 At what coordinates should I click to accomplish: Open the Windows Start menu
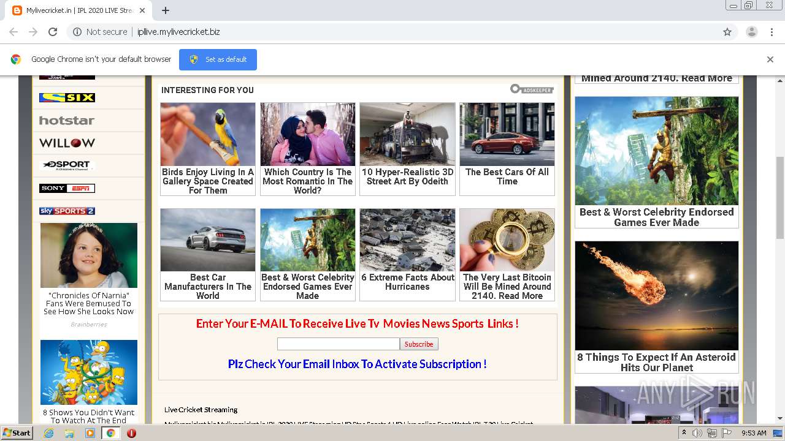click(17, 432)
